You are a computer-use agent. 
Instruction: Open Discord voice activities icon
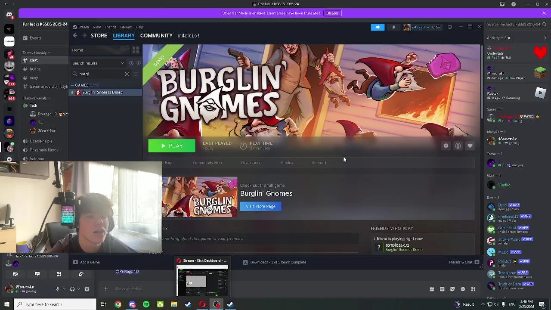click(59, 274)
